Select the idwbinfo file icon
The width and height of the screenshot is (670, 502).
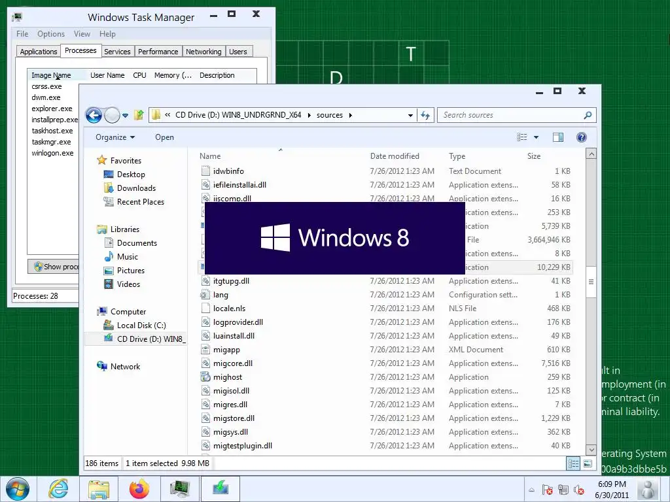coord(206,171)
